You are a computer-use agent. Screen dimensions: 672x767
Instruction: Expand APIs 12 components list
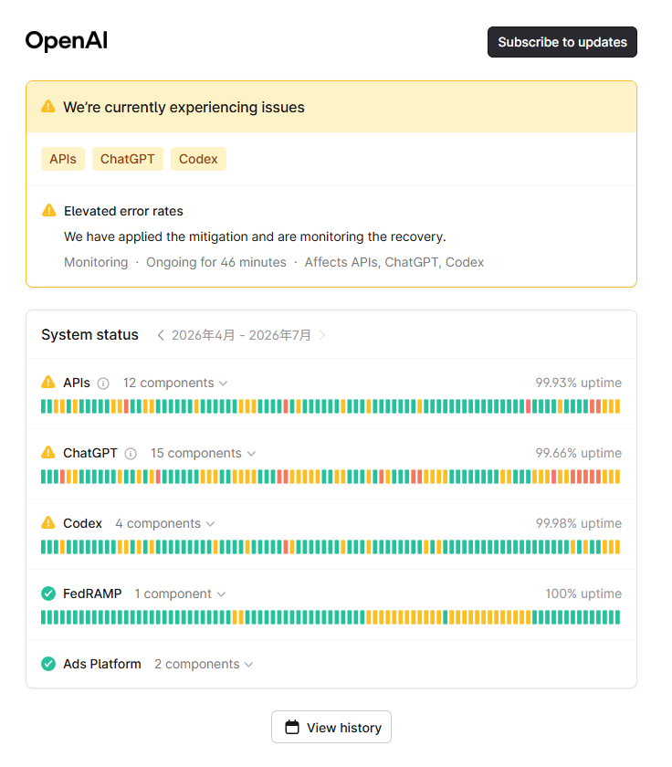point(175,383)
